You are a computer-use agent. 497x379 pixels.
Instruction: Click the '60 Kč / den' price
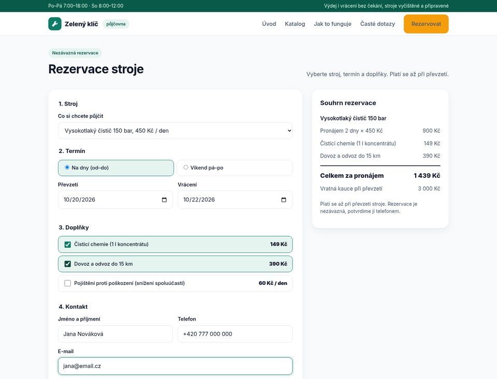pos(273,283)
